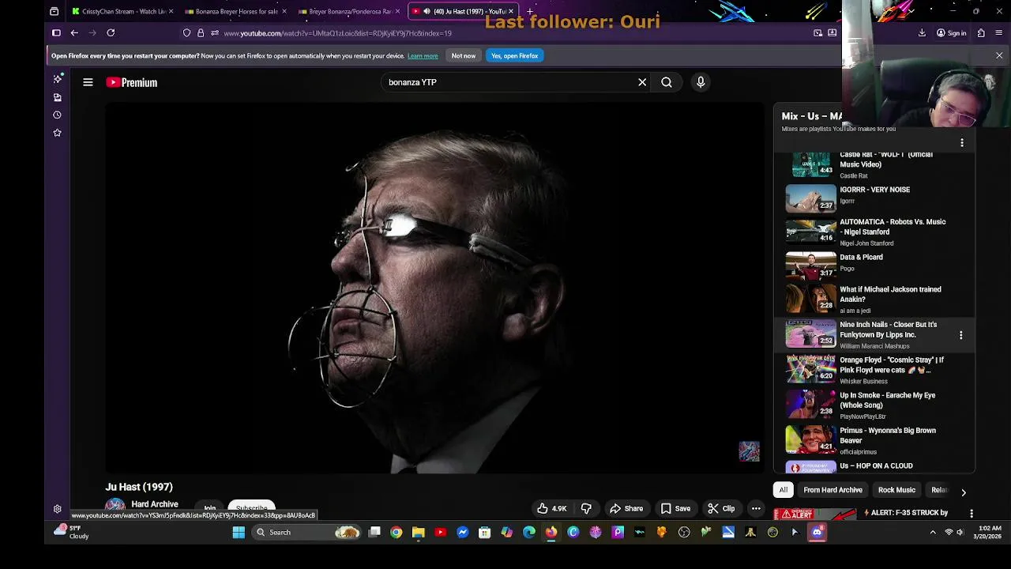Open a new browser tab

pos(530,12)
